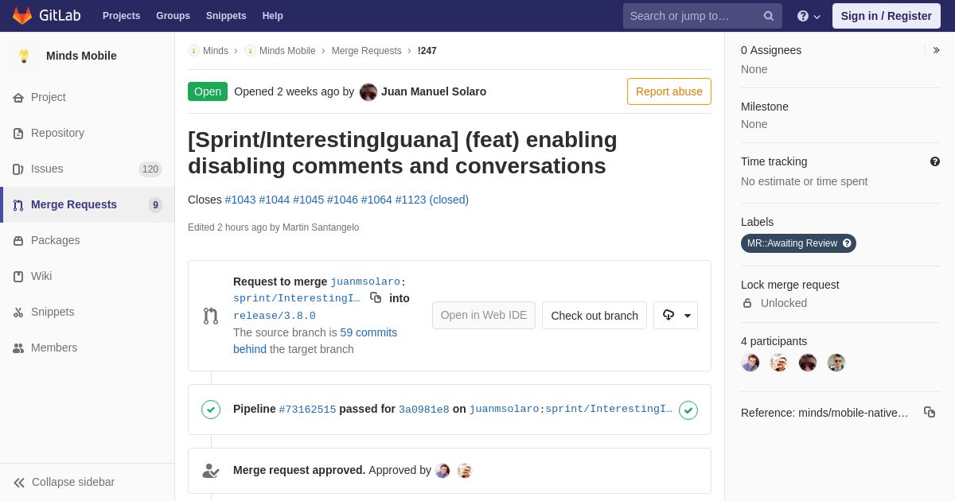Click the pipeline status icon on the right
The image size is (955, 501).
pyautogui.click(x=688, y=410)
